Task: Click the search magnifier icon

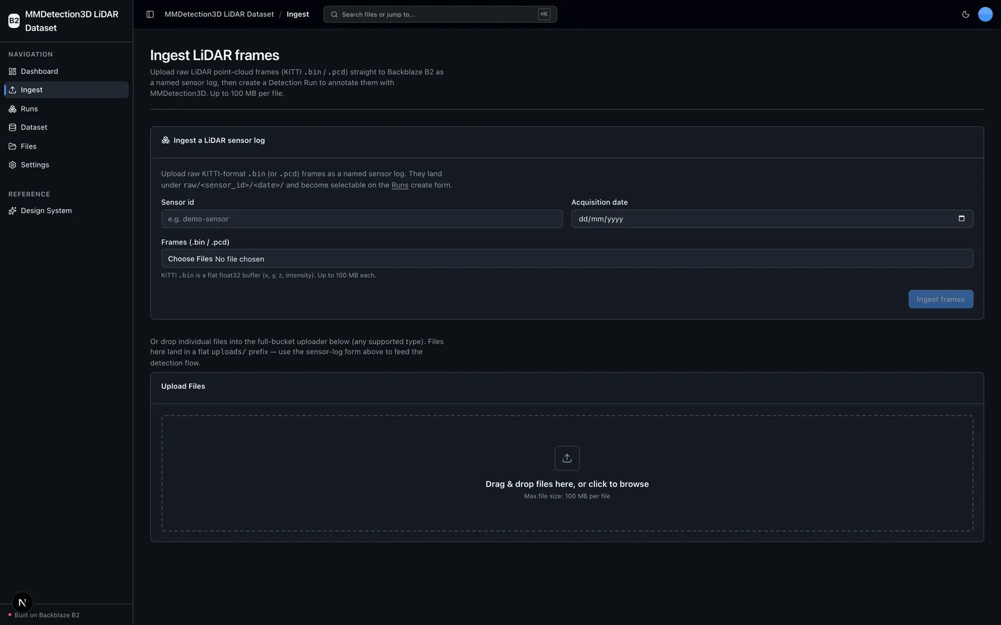Action: (x=334, y=14)
